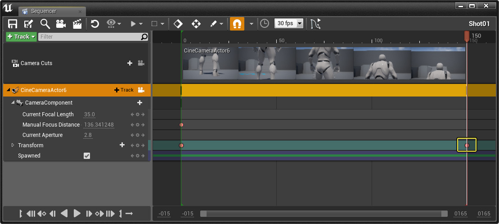Collapse the CameraComponent tree item
Viewport: 499px width, 224px height.
[13, 103]
